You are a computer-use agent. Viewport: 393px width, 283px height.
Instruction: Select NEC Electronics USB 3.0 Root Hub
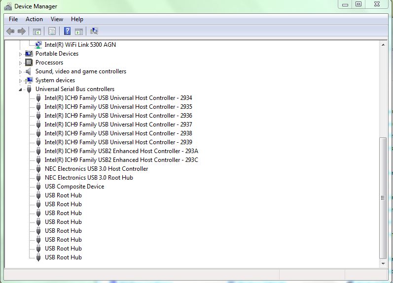tap(89, 178)
